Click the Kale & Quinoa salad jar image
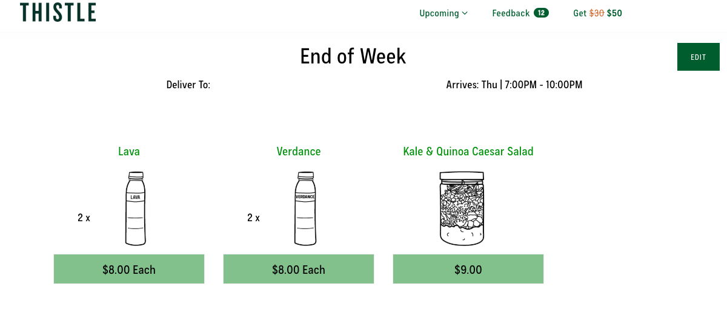 462,208
